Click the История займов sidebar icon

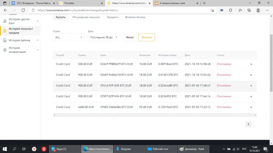pyautogui.click(x=5, y=40)
